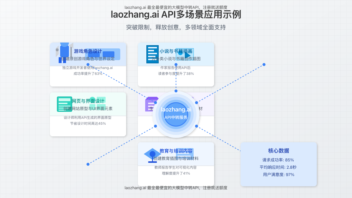The width and height of the screenshot is (352, 198).
Task: Click the API中转服务 label in the center circle
Action: 176,117
